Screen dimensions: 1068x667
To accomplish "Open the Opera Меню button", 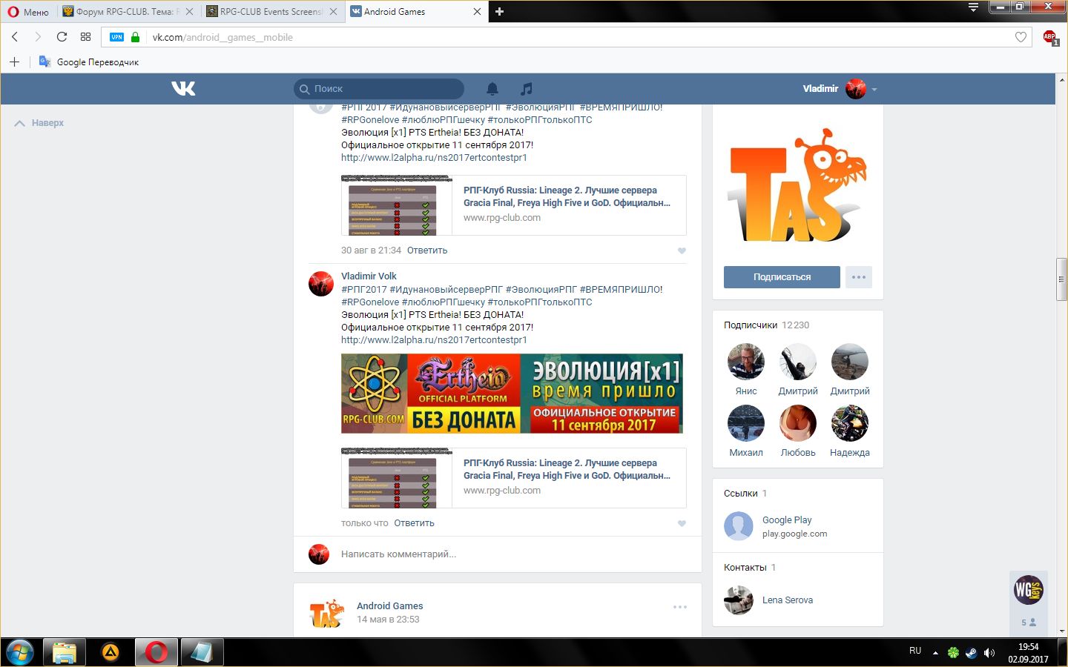I will (27, 12).
